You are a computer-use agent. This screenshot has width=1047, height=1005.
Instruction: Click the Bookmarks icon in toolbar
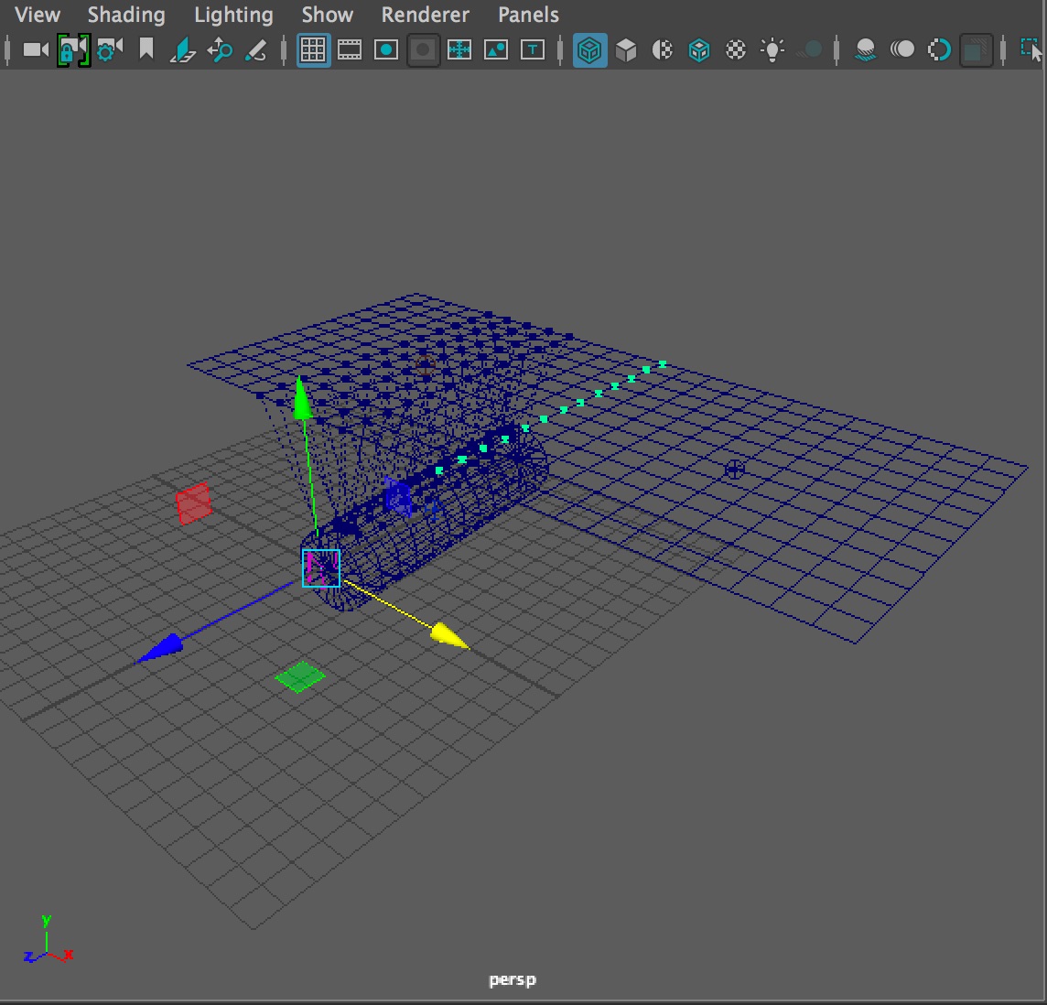146,49
